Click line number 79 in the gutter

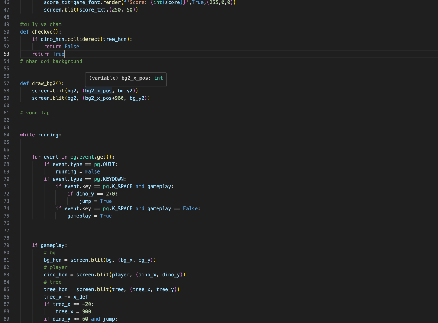pos(6,245)
